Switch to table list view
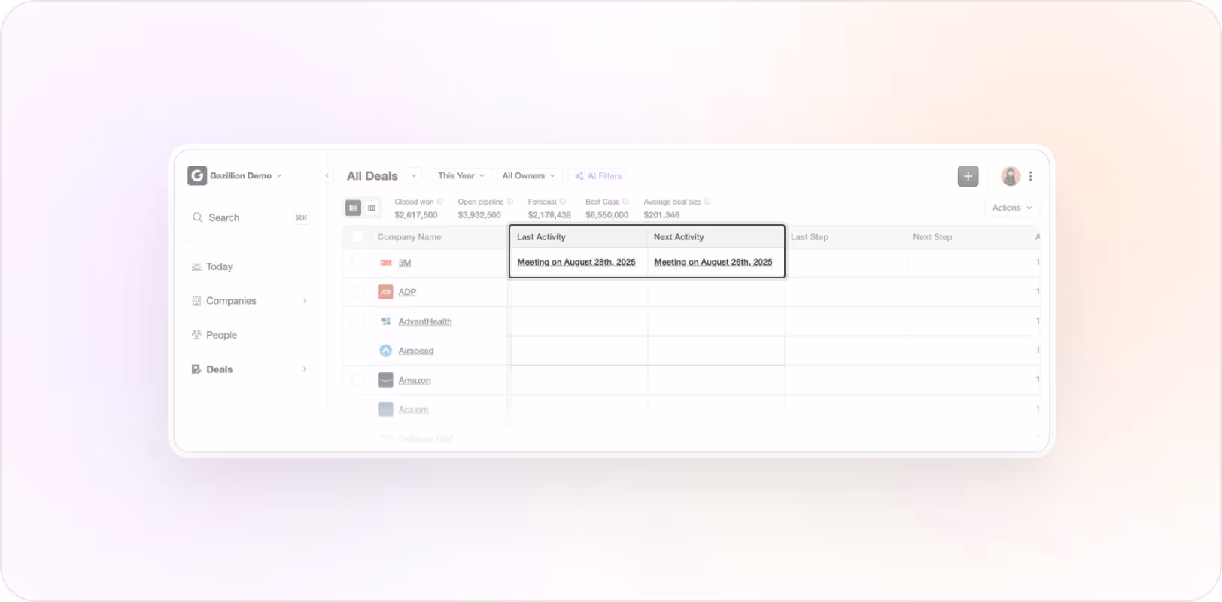This screenshot has width=1222, height=602. click(353, 208)
